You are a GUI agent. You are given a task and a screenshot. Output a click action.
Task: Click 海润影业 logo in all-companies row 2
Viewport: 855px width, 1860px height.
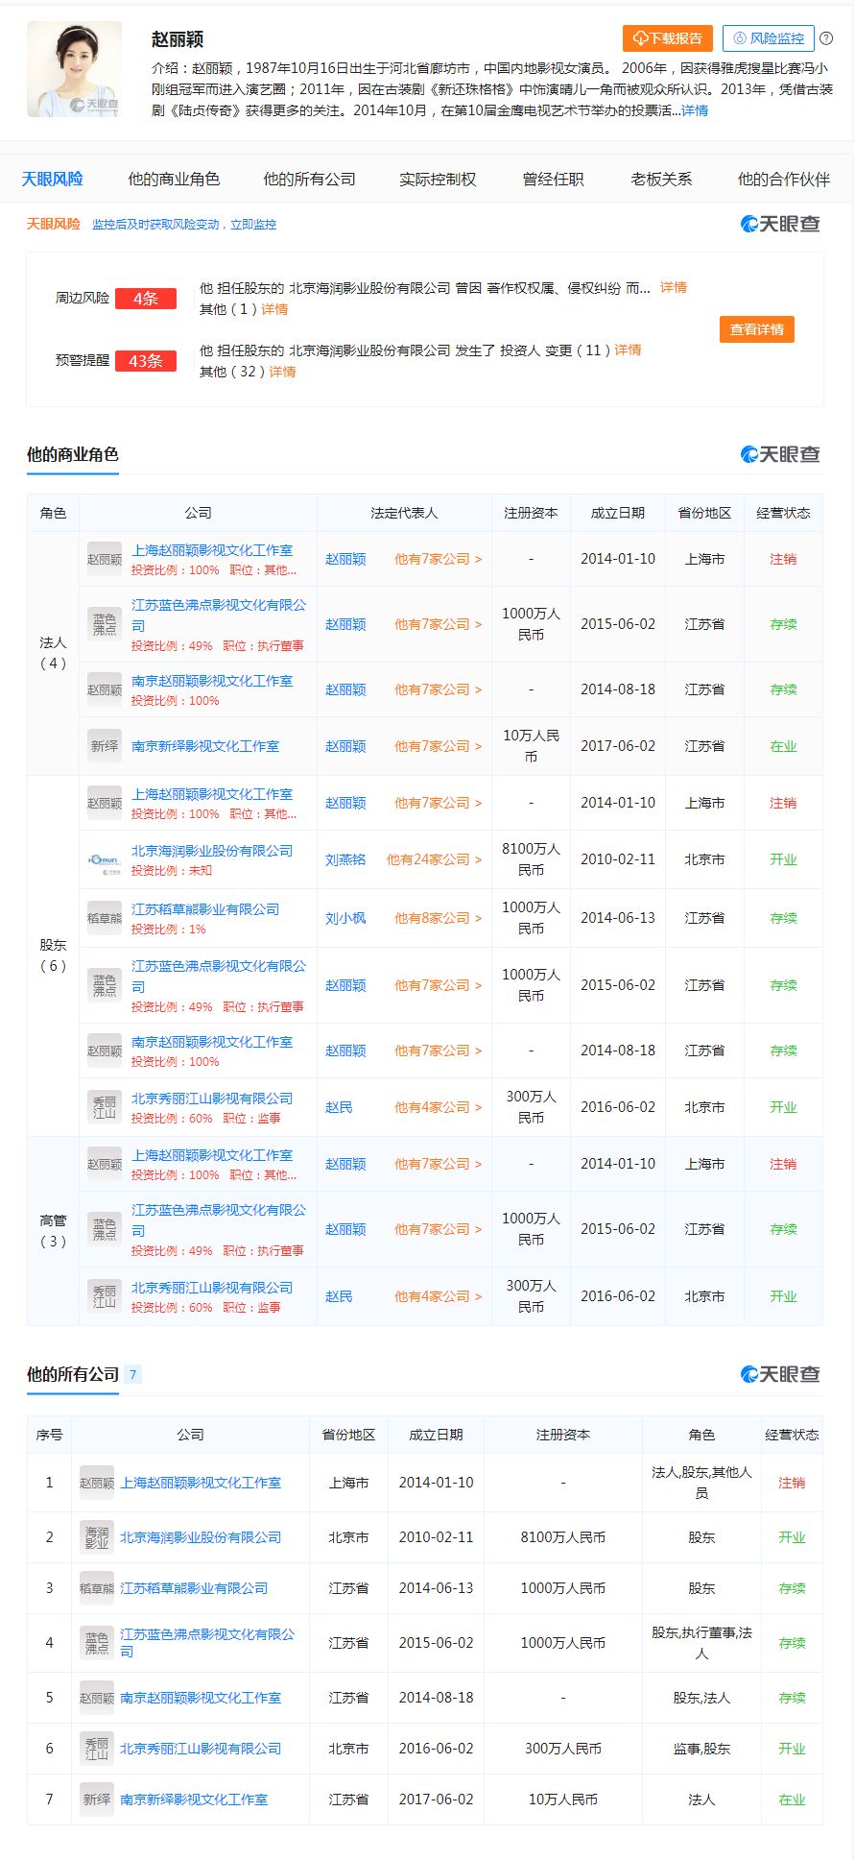(97, 1537)
